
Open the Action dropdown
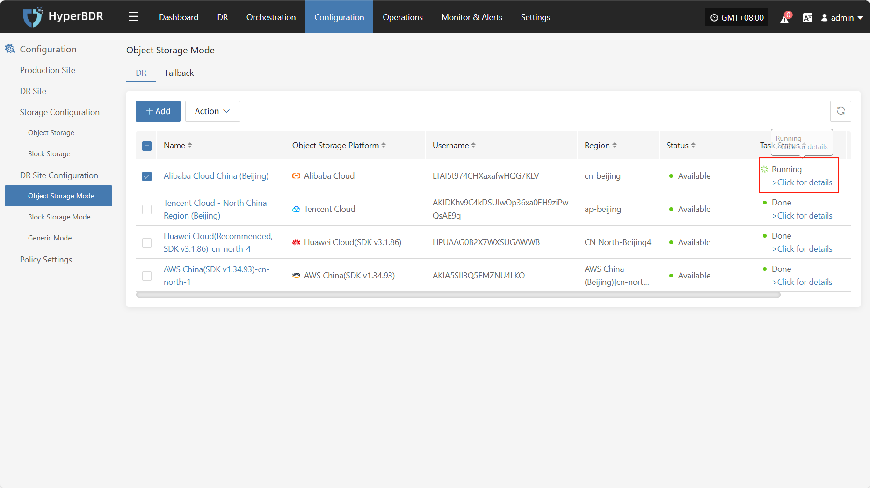coord(213,111)
